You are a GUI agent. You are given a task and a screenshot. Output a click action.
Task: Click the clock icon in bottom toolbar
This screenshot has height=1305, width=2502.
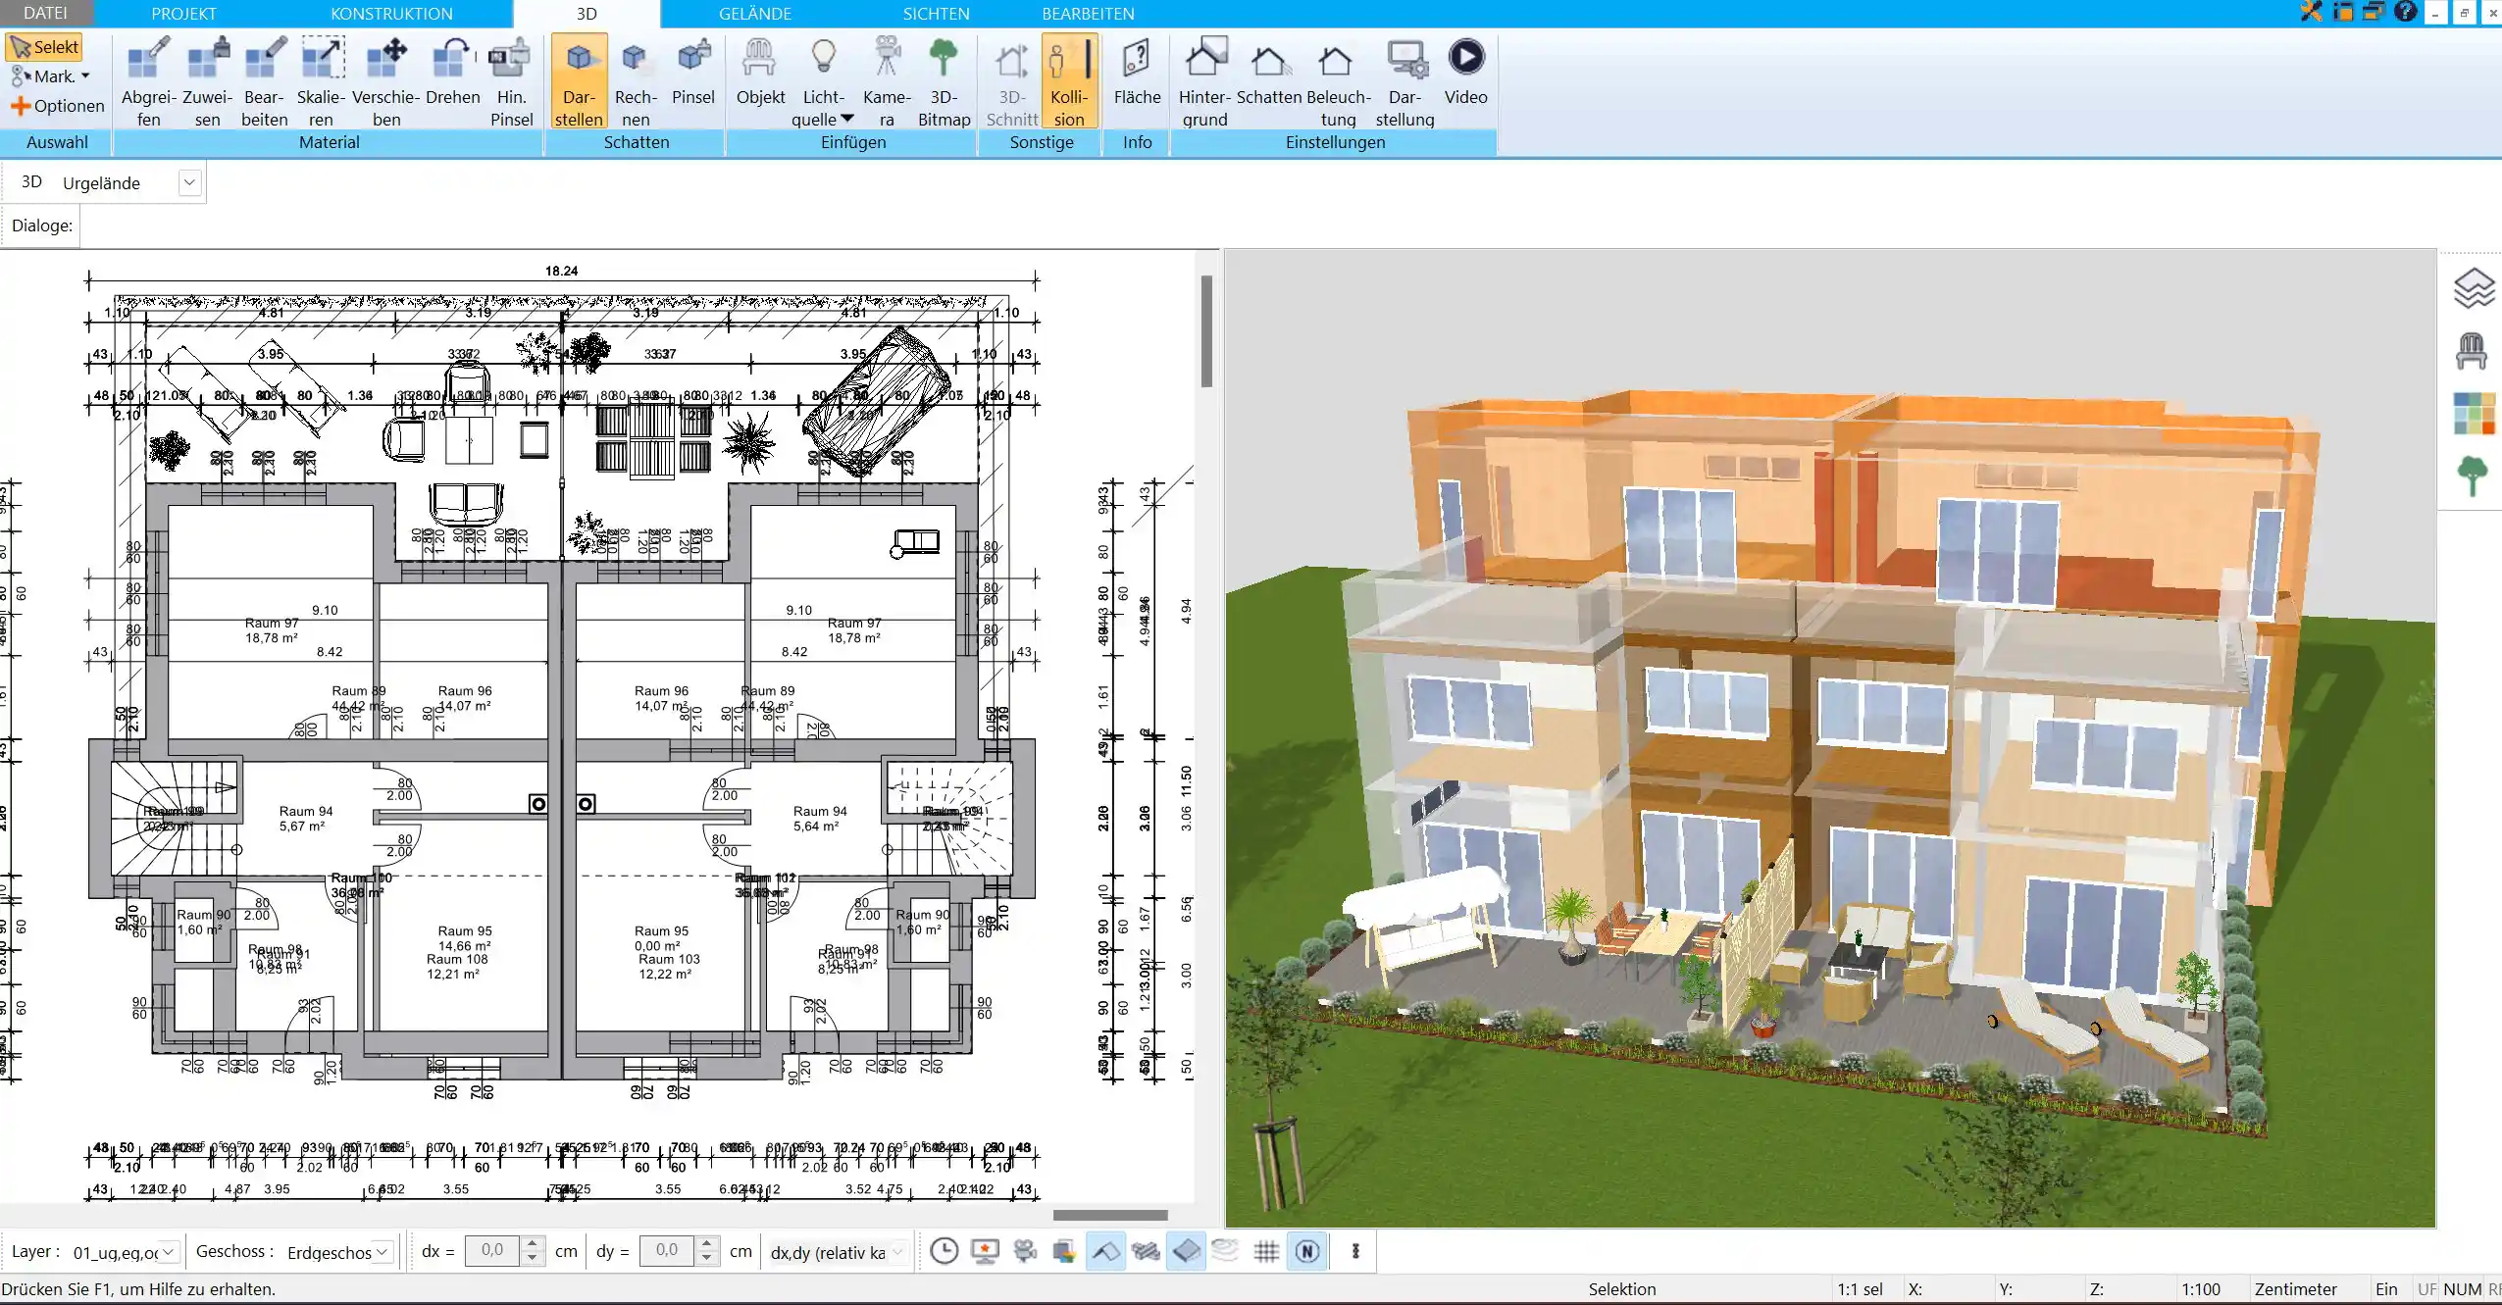click(944, 1251)
